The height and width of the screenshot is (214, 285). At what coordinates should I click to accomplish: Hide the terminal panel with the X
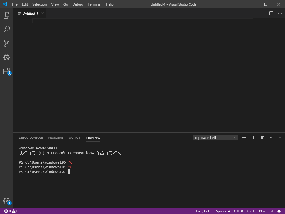click(x=280, y=137)
